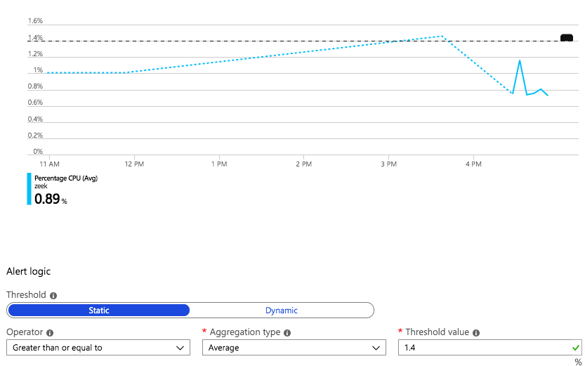Viewport: 585px width, 366px height.
Task: Click the green validation checkmark icon
Action: 576,348
